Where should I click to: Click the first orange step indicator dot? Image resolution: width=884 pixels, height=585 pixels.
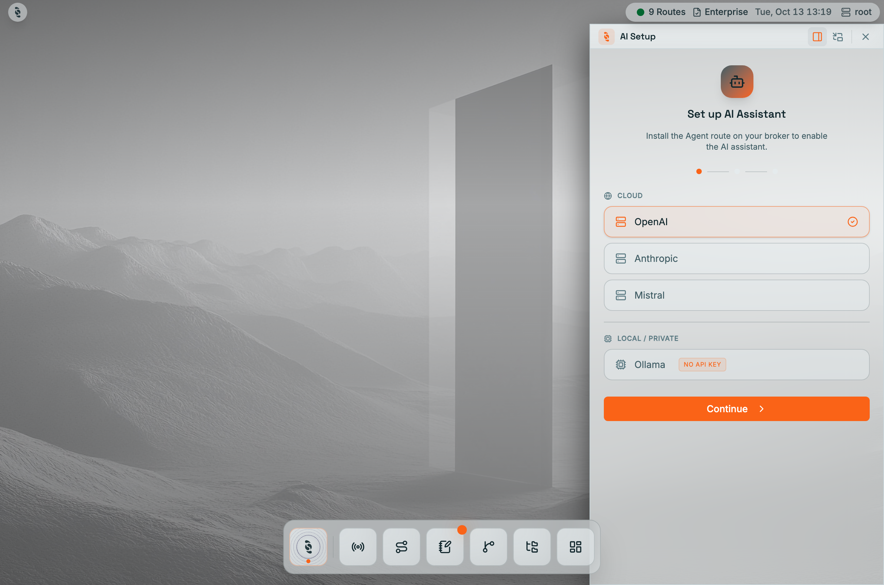[x=699, y=172]
